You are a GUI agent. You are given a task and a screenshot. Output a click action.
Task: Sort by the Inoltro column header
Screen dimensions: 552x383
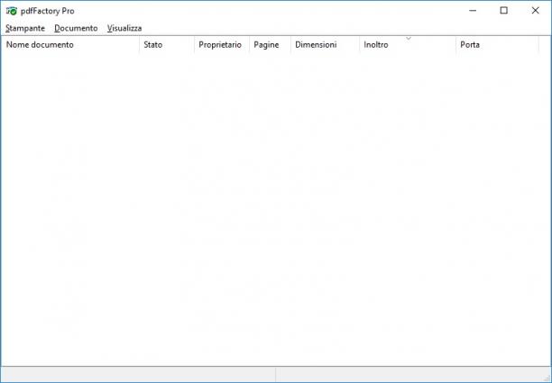coord(408,45)
